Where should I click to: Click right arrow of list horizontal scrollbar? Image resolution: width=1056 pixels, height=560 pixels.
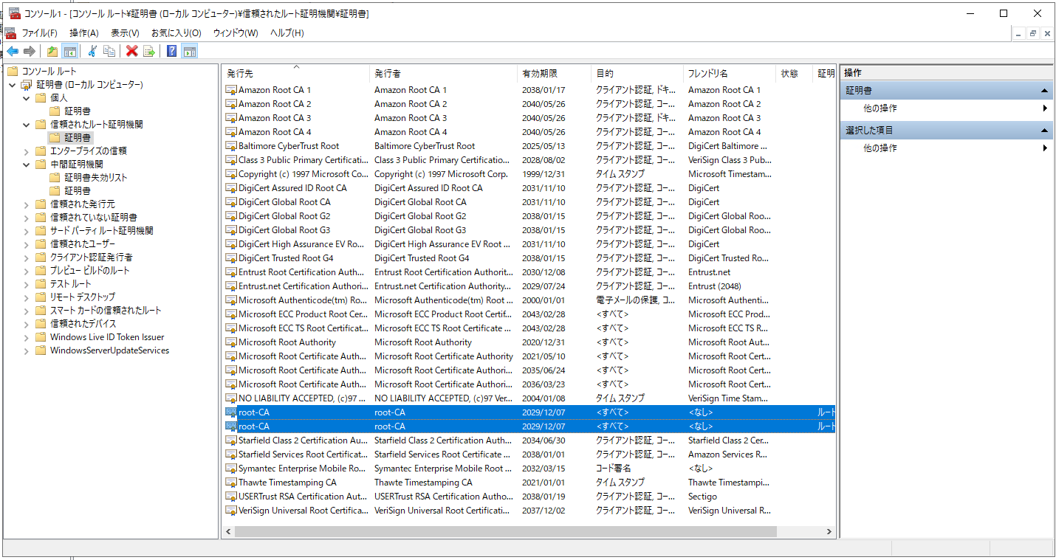pyautogui.click(x=830, y=531)
